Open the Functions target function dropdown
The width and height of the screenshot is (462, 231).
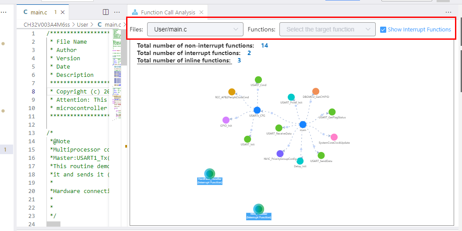pos(328,29)
